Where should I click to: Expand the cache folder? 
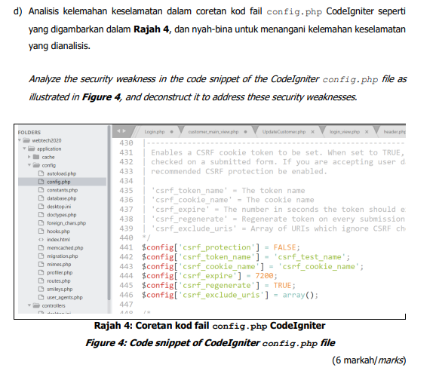coord(29,157)
